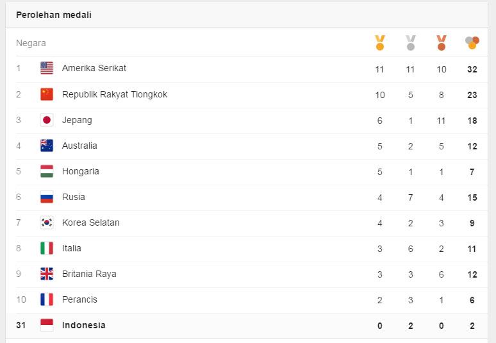This screenshot has width=496, height=343.
Task: Click the silver medal column icon
Action: pyautogui.click(x=410, y=43)
